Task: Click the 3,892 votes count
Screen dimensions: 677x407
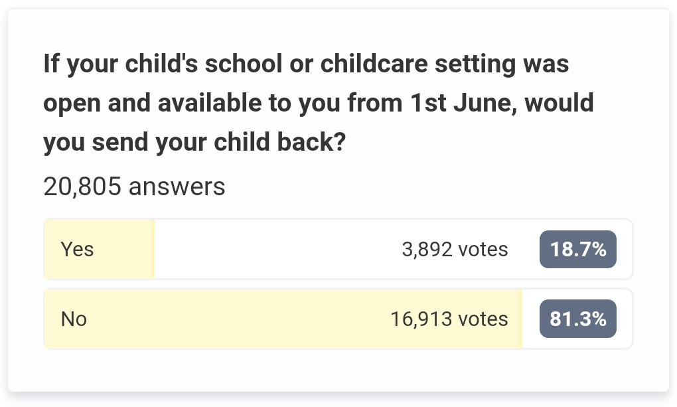Action: click(x=455, y=249)
